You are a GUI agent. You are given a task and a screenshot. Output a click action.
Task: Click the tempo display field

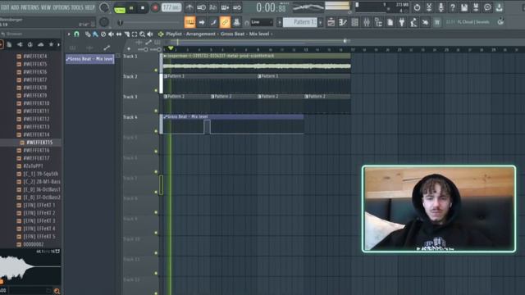tap(171, 7)
